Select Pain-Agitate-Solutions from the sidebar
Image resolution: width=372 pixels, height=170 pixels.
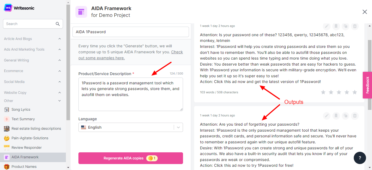point(30,138)
